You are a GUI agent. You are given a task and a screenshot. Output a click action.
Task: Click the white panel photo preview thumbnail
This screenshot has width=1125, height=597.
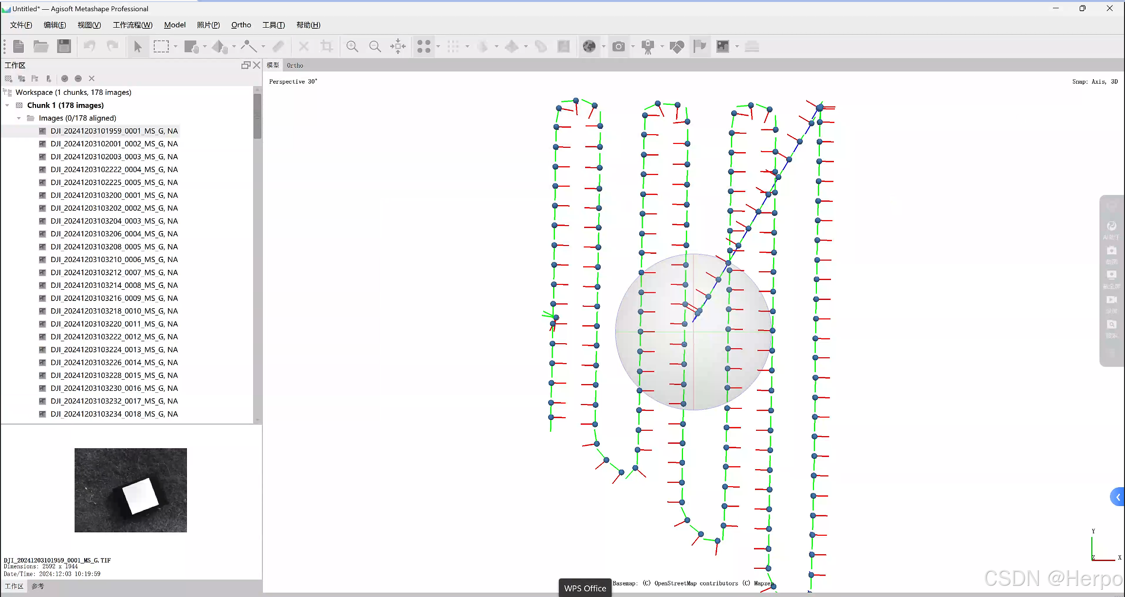click(130, 490)
